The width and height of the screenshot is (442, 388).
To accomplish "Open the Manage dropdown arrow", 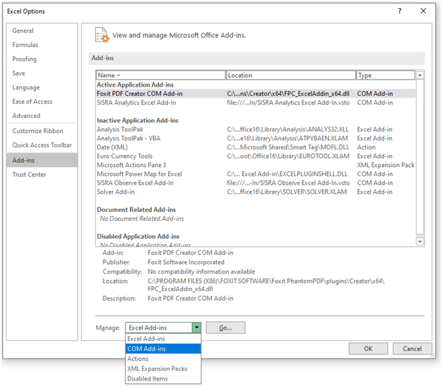I will click(196, 328).
